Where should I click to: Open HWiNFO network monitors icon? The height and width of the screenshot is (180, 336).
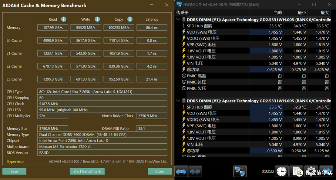[x=240, y=171]
